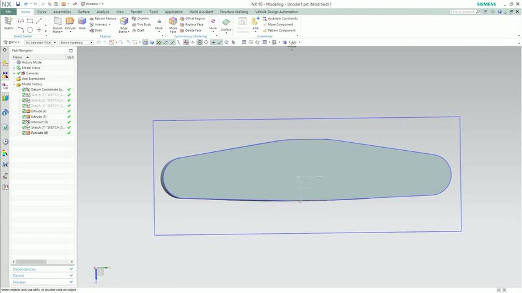Open the File tab

click(8, 12)
